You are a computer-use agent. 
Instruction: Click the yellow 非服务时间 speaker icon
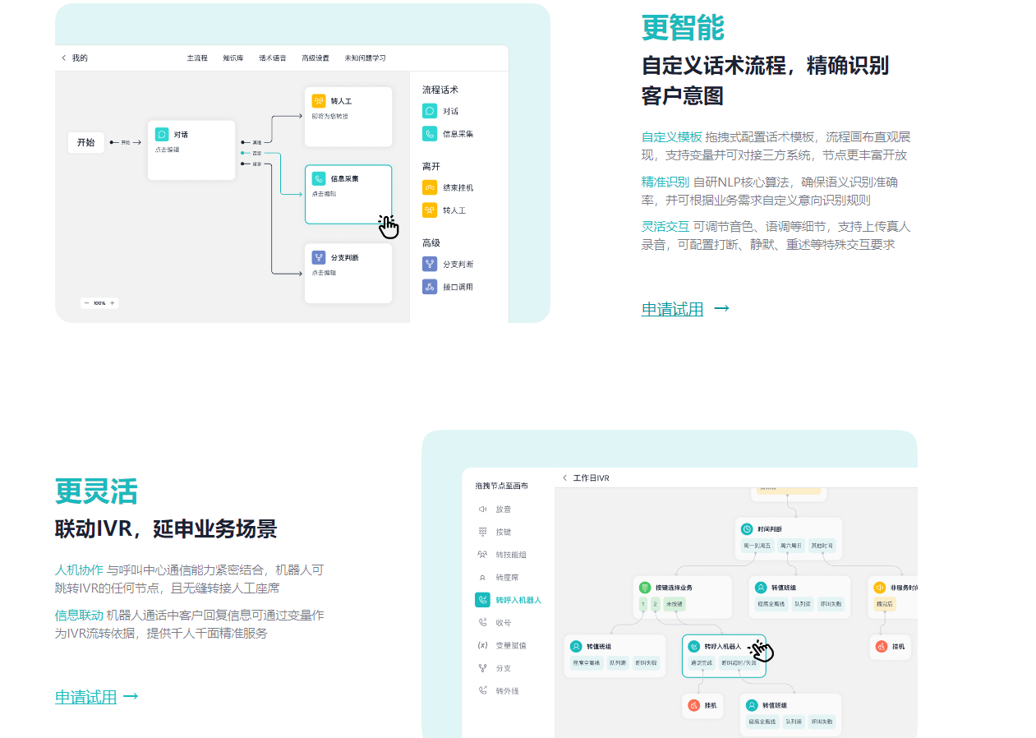881,588
